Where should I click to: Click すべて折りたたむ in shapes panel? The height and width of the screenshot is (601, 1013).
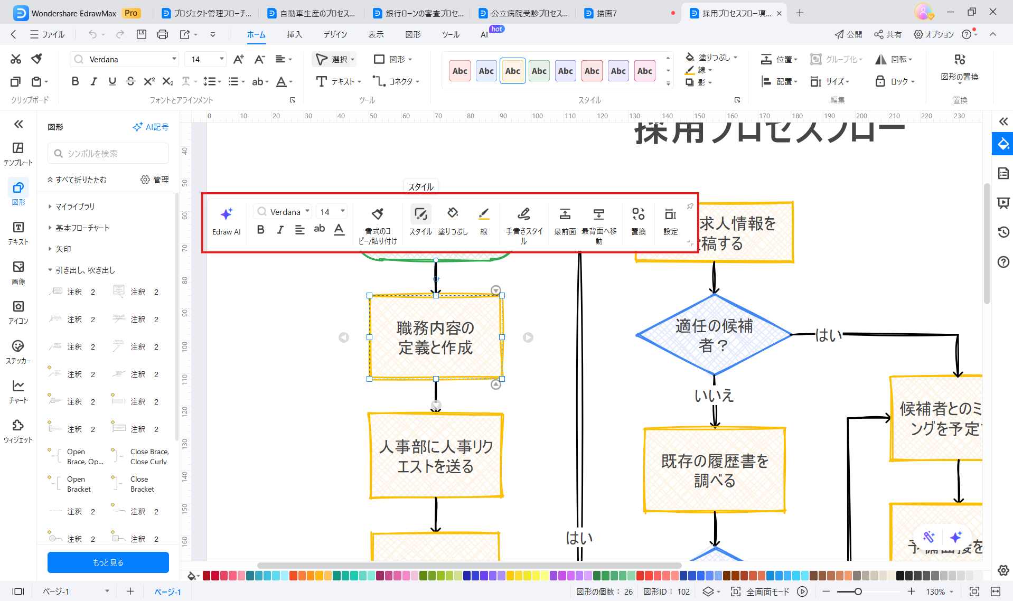click(x=77, y=180)
